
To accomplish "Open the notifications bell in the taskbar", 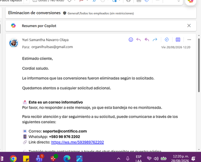I will click(193, 159).
